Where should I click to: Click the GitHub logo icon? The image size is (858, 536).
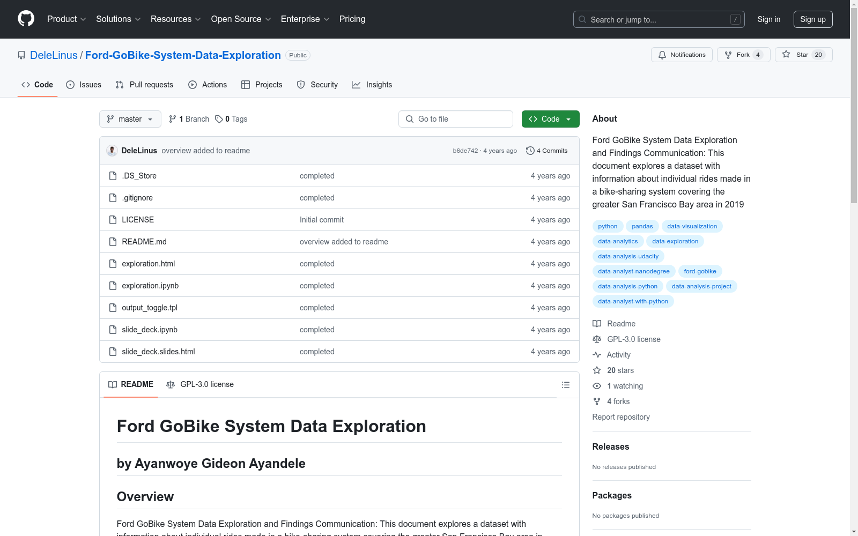(x=26, y=19)
